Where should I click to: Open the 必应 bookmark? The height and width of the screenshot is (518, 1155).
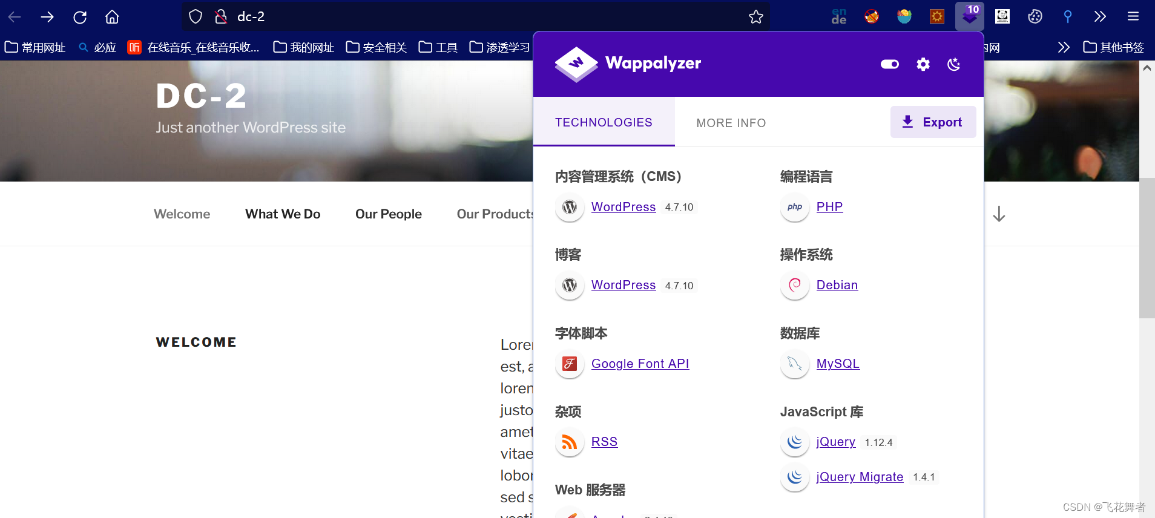[x=97, y=47]
